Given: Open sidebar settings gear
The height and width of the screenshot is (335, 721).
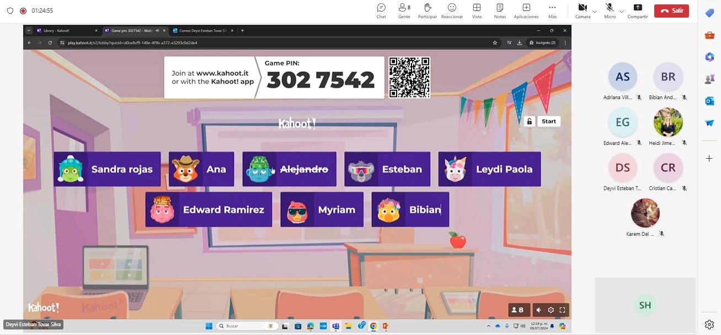Looking at the screenshot, I should click(x=709, y=324).
